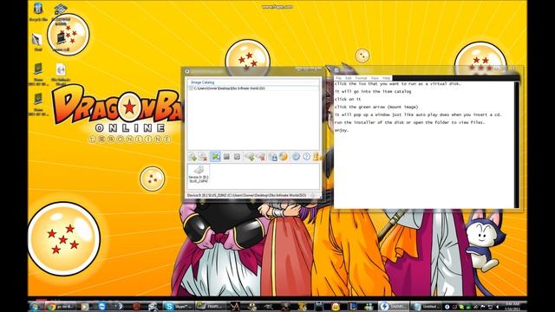Open the Edit menu in Notepad
The height and width of the screenshot is (312, 555).
[x=349, y=78]
